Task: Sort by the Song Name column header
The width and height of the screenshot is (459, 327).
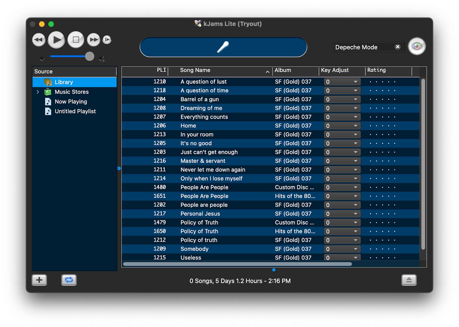Action: tap(220, 70)
